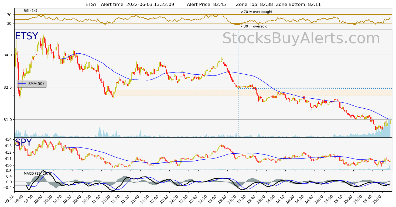Viewport: 396px width, 207px height.
Task: Click the vertical dotted alert time marker
Action: point(238,84)
